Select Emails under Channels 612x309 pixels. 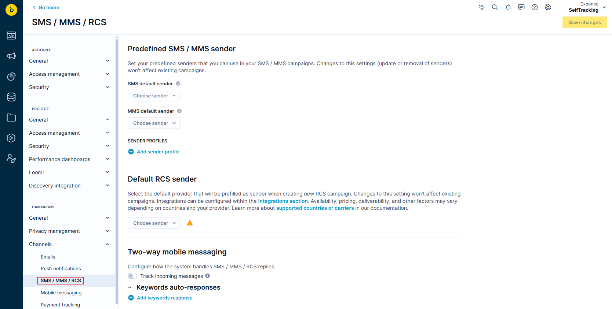48,257
